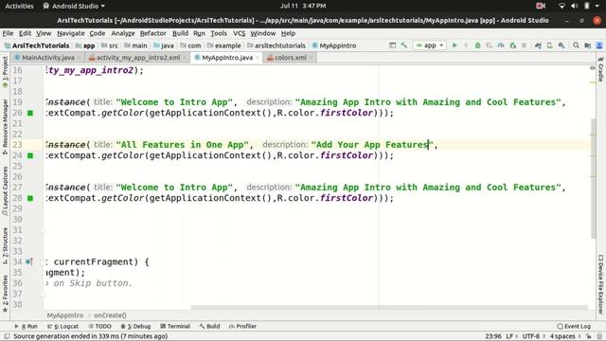Click the system volume icon
This screenshot has width=606, height=341.
point(575,6)
